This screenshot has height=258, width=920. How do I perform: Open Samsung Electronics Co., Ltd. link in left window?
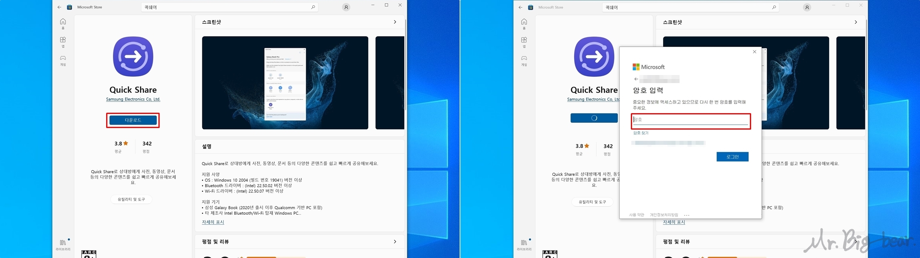coord(133,99)
